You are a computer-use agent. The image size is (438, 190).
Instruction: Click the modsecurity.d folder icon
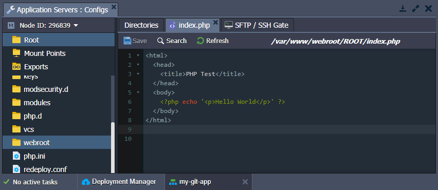click(x=17, y=89)
